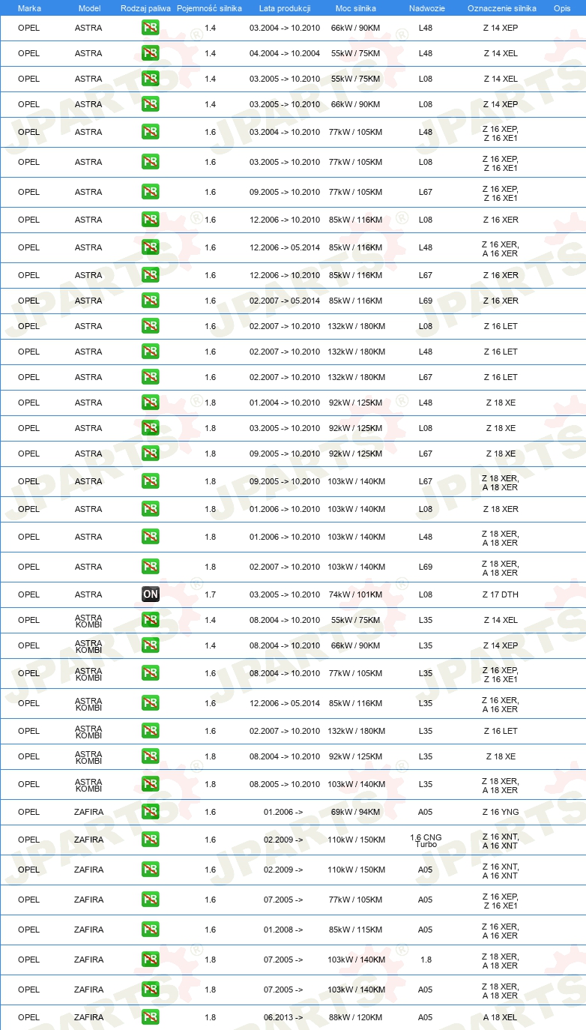Click the Rodzaj paliwa column header

pos(145,8)
